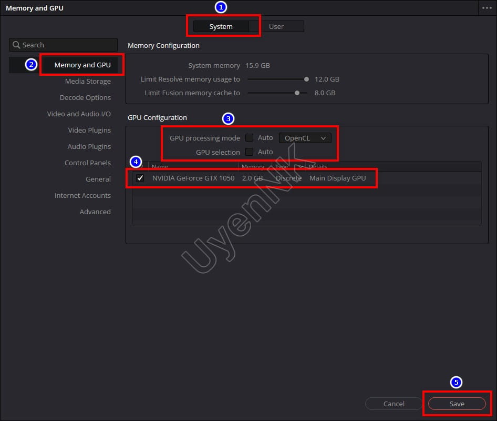497x421 pixels.
Task: Click the Save button
Action: click(x=457, y=404)
